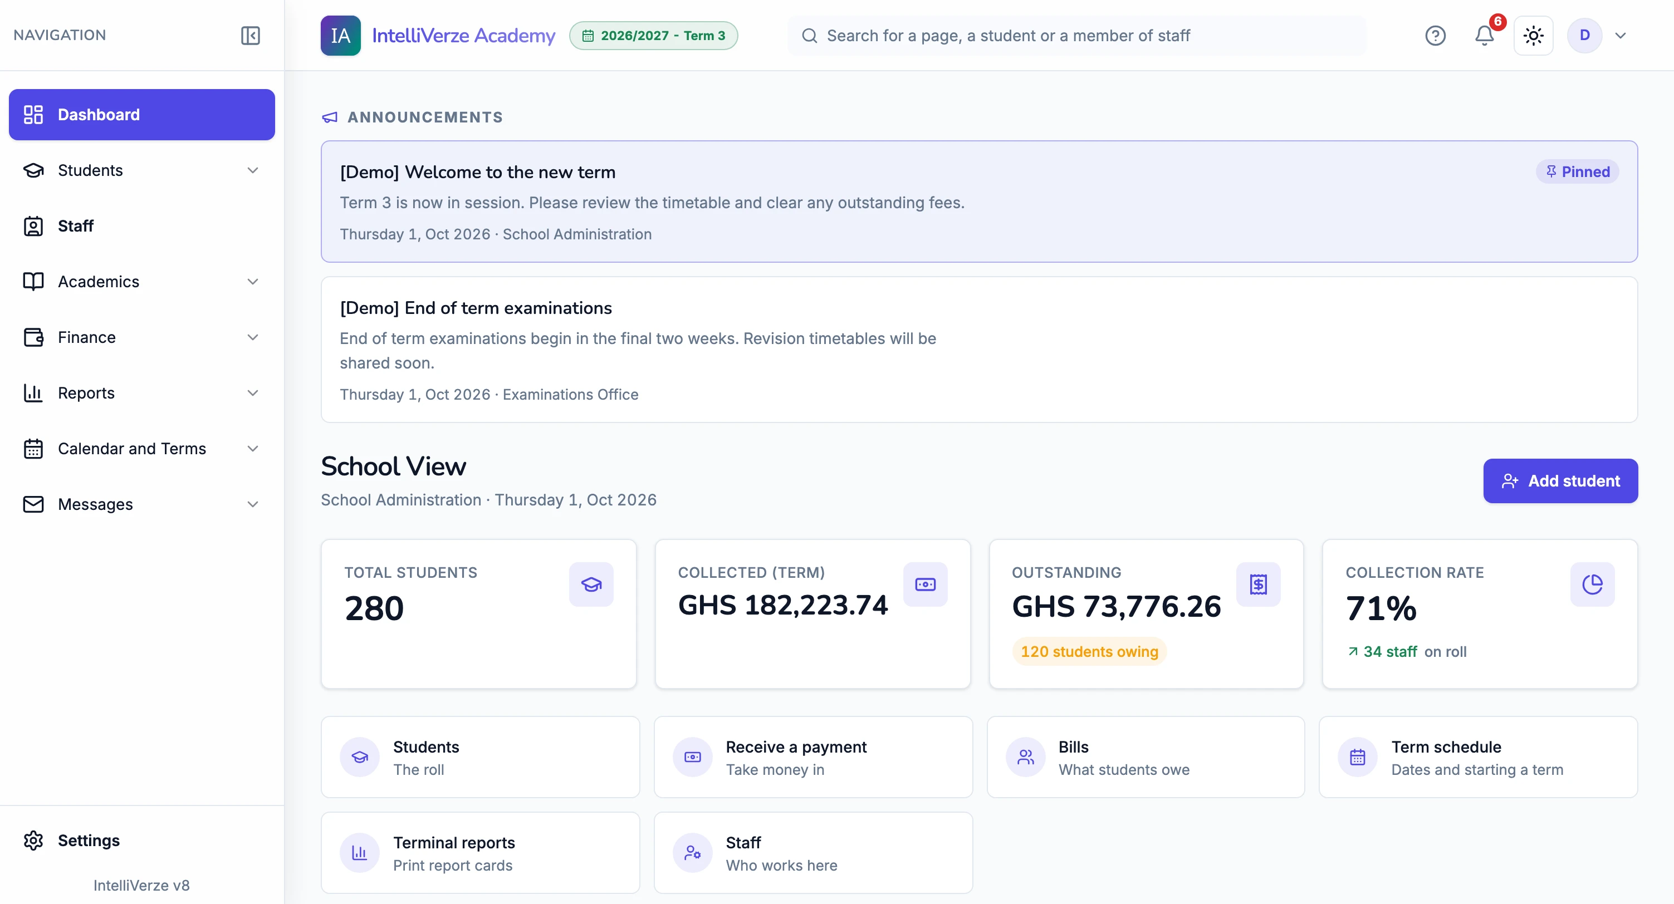This screenshot has width=1674, height=904.
Task: Expand Calendar and Terms chevron
Action: click(253, 449)
